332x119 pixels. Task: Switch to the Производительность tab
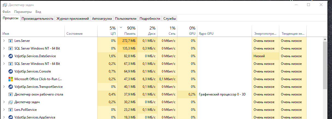click(37, 19)
